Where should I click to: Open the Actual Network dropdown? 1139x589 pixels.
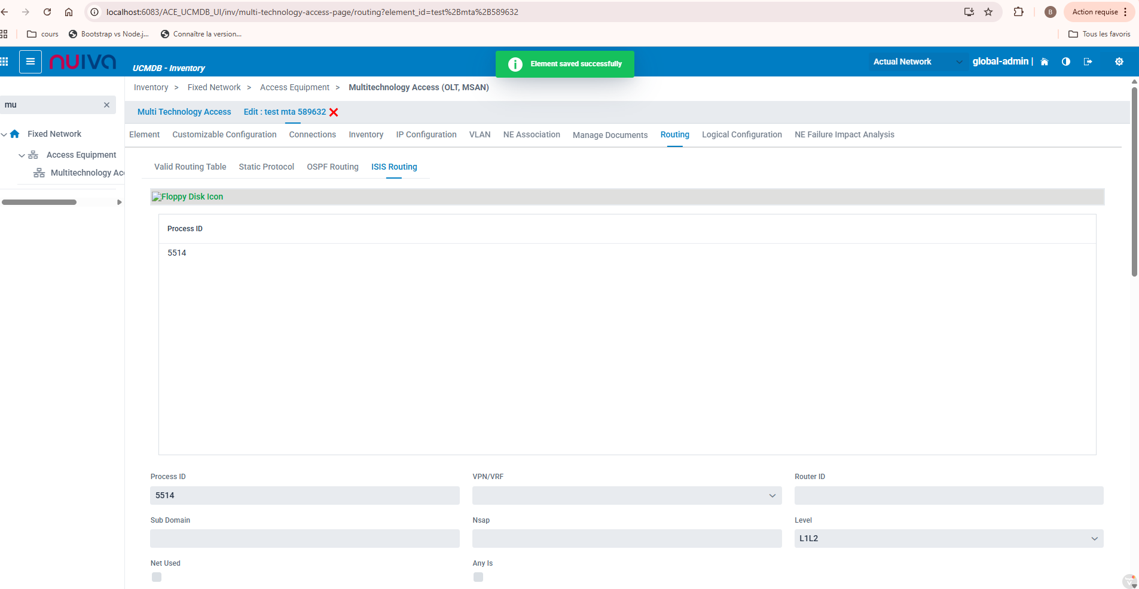coord(917,62)
